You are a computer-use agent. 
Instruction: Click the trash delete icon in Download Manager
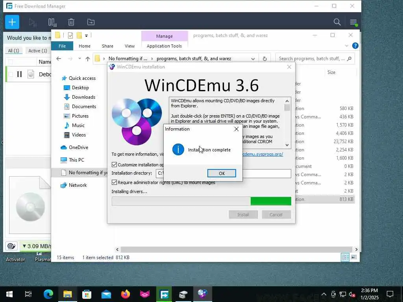(x=71, y=22)
